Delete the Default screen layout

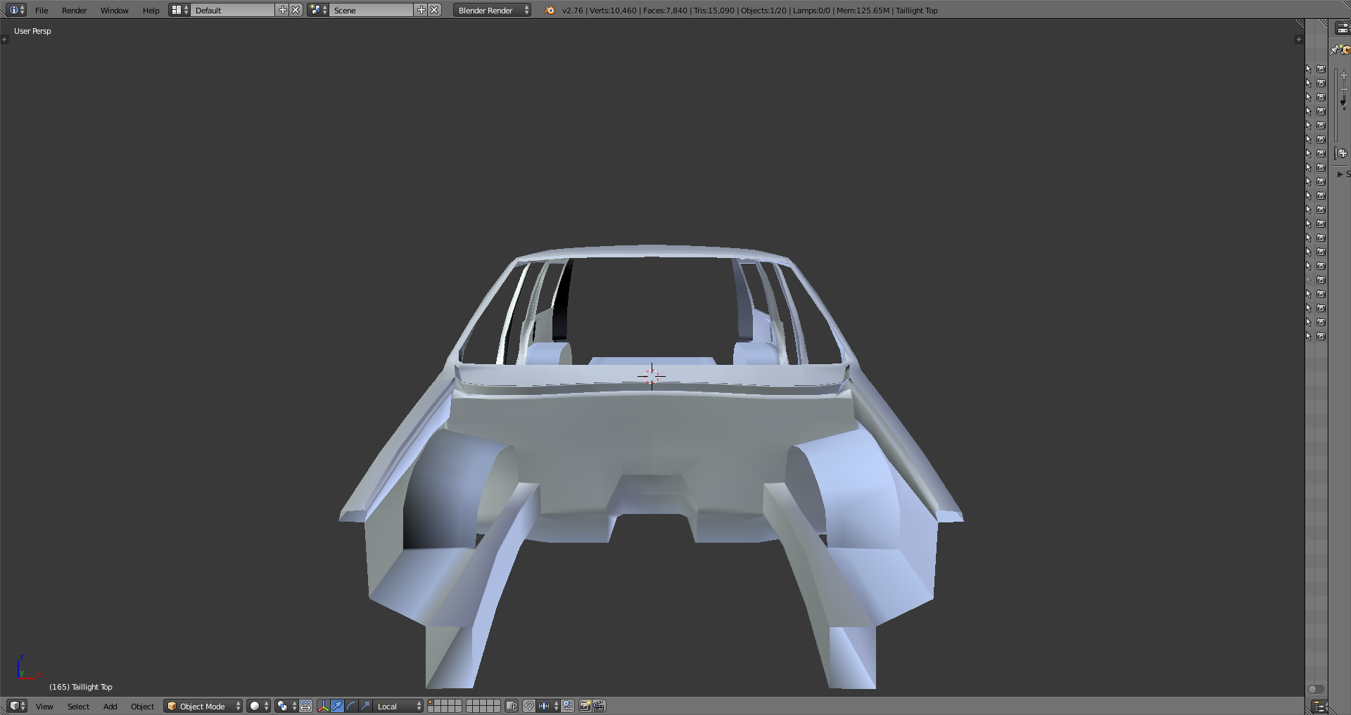(x=296, y=10)
